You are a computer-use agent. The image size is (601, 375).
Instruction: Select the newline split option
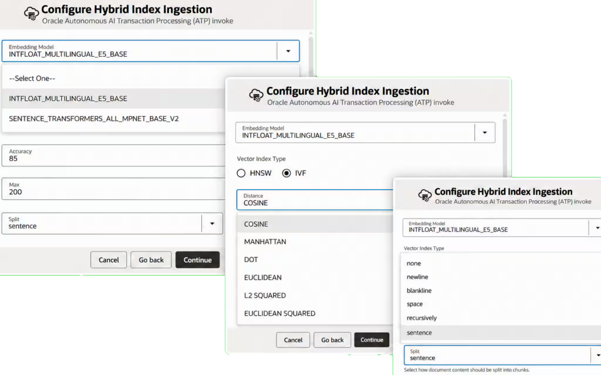click(501, 277)
